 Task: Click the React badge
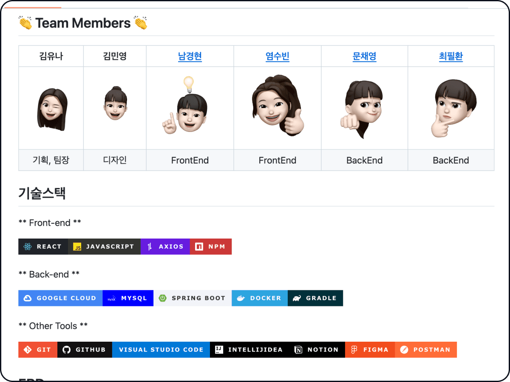[x=43, y=247]
